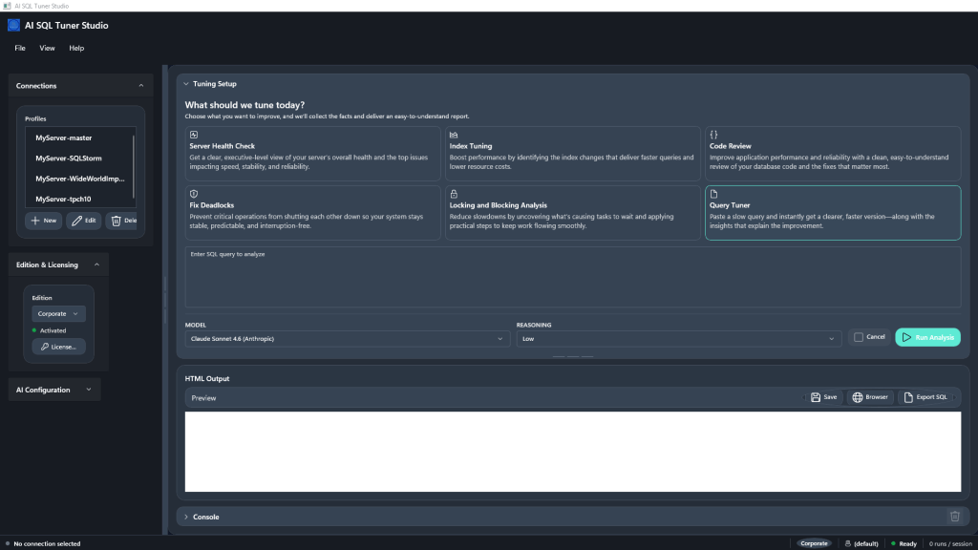Click the connection status dot in status bar

tap(8, 543)
